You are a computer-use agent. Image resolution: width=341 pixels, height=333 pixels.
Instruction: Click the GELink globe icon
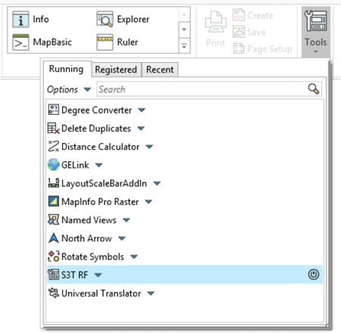pos(53,165)
